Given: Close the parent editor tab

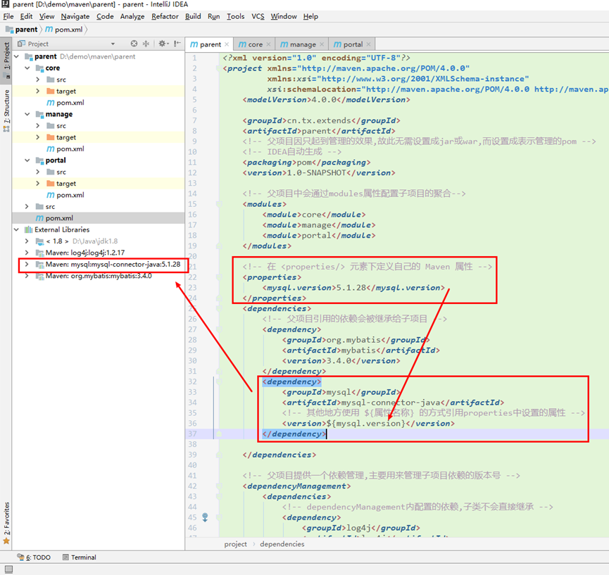Looking at the screenshot, I should (227, 44).
